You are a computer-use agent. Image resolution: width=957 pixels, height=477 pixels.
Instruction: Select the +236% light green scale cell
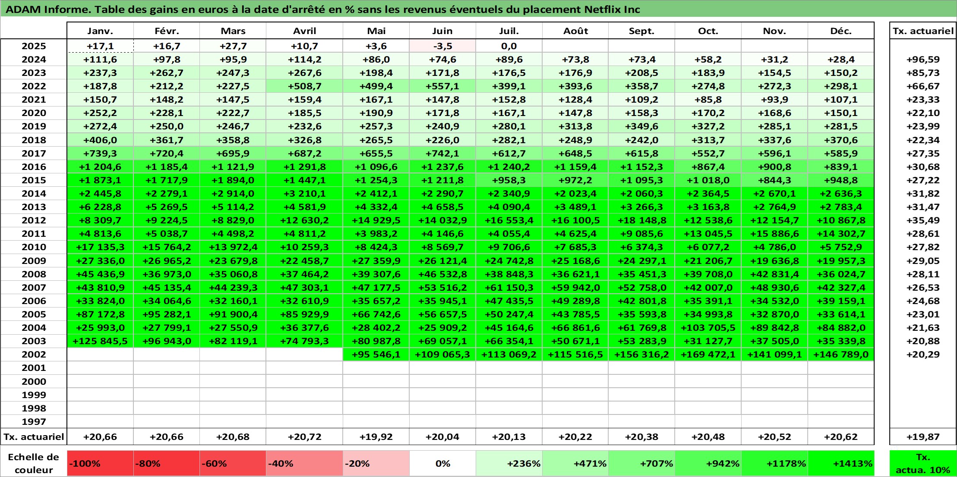click(509, 464)
